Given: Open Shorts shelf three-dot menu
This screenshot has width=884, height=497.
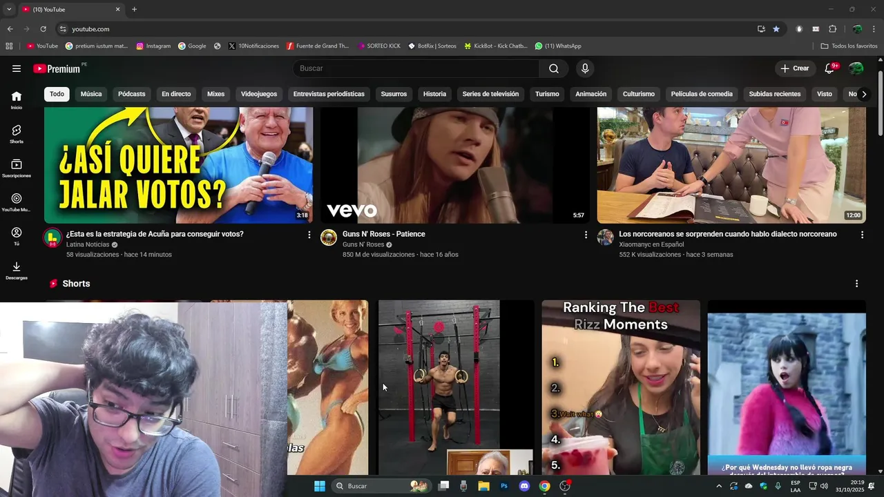Looking at the screenshot, I should [x=856, y=284].
